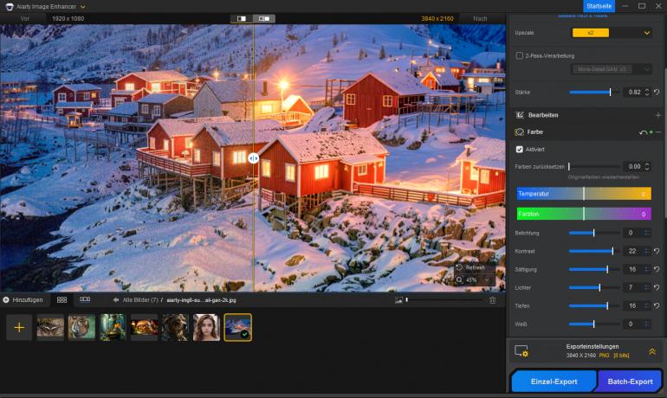Click the Refresh preview button
This screenshot has height=398, width=667.
point(475,267)
